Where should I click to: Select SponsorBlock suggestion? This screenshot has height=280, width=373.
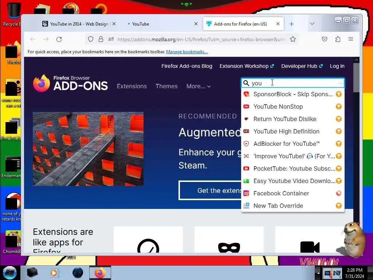coord(293,94)
